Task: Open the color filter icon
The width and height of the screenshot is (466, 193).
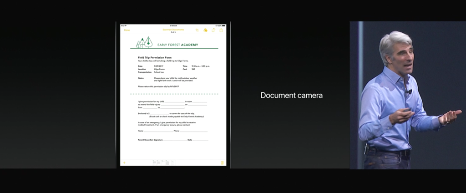Action: point(205,30)
